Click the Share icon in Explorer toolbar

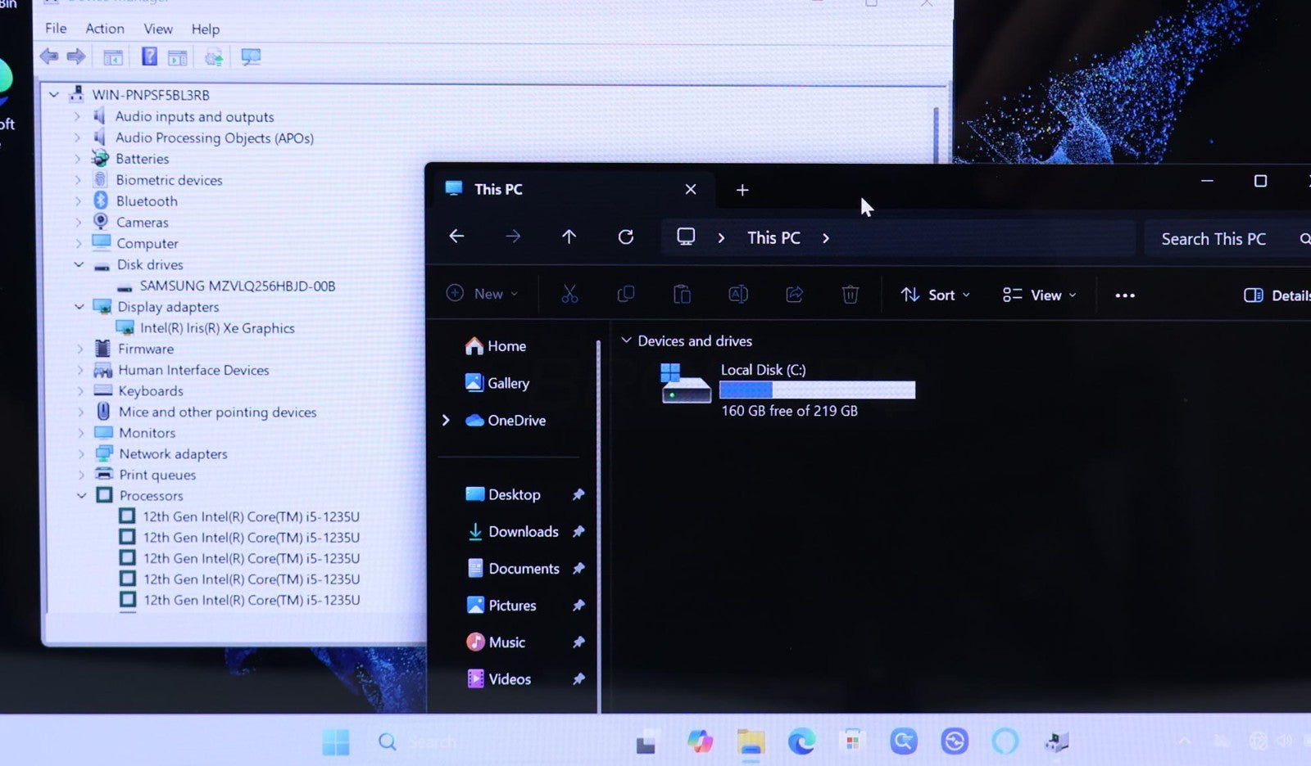point(794,295)
